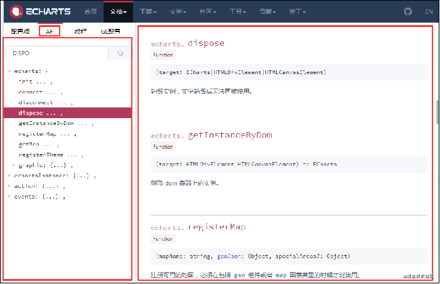Switch to the 配置项 options tab
Screen dimensions: 440x284
(20, 31)
